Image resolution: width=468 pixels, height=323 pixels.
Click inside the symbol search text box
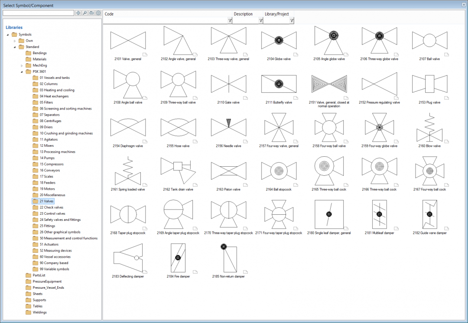38,13
